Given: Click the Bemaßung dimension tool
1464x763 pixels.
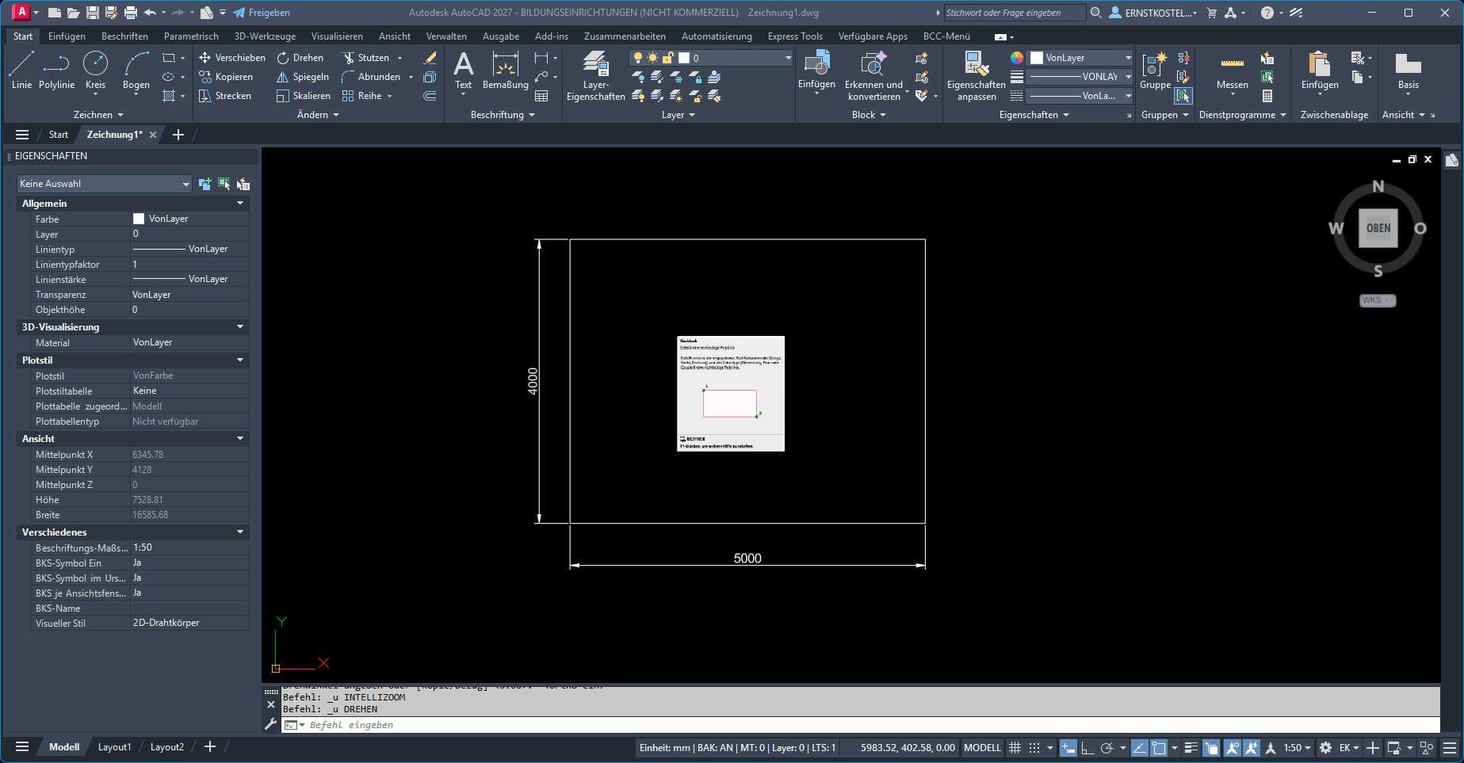Looking at the screenshot, I should [505, 71].
